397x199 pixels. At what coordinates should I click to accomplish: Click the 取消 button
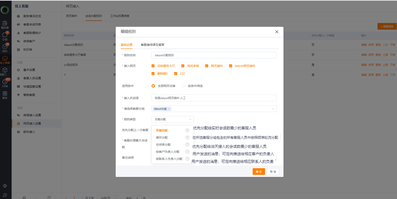(x=273, y=172)
